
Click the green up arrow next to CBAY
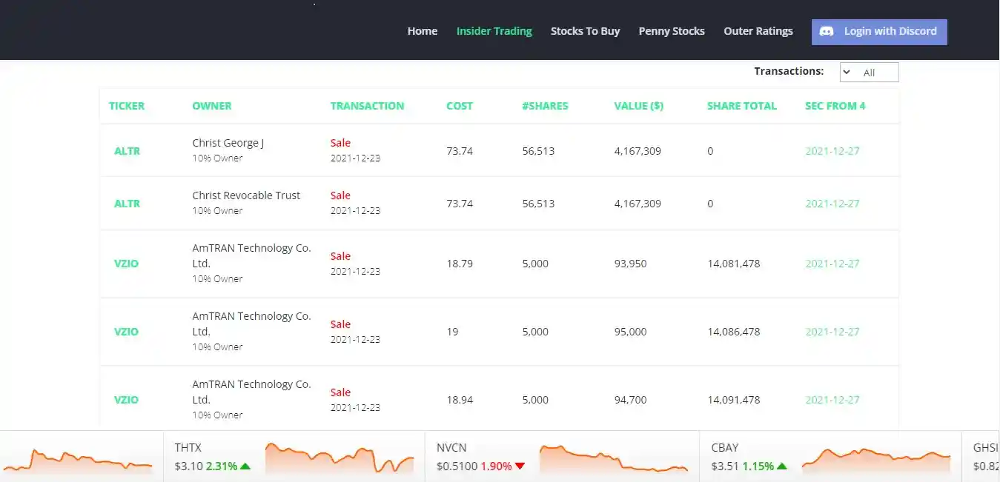click(x=782, y=466)
